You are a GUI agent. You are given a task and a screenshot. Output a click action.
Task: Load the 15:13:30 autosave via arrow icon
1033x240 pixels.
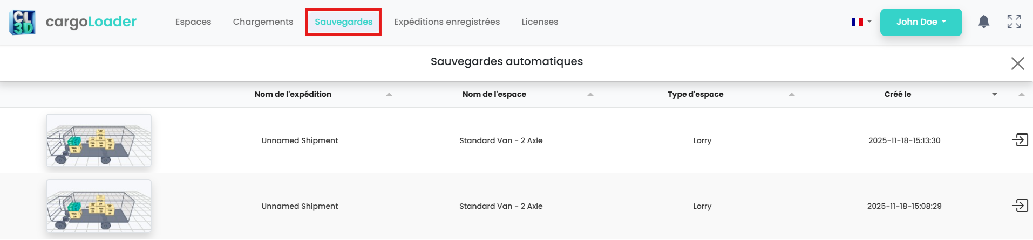tap(1020, 140)
